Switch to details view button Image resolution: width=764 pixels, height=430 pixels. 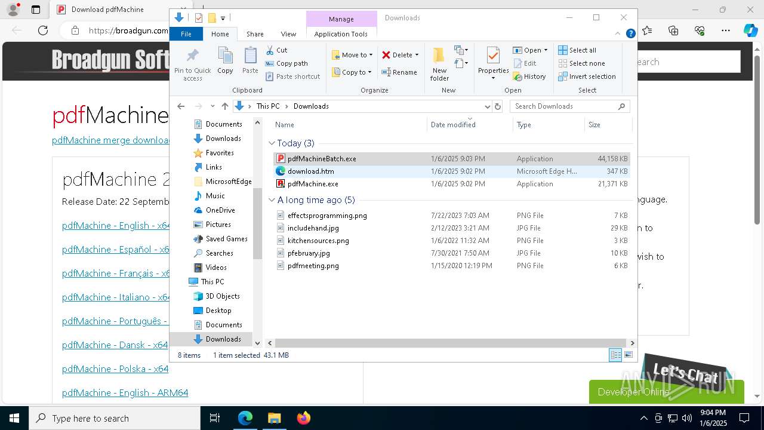coord(615,355)
